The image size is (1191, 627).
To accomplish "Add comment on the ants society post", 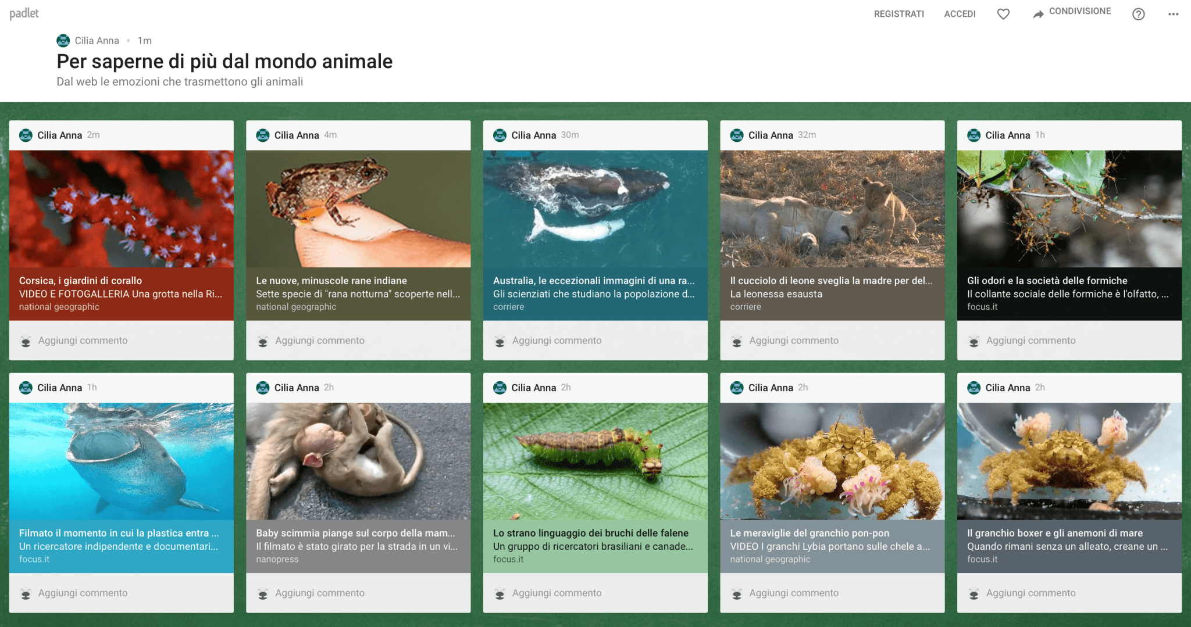I will point(1030,341).
